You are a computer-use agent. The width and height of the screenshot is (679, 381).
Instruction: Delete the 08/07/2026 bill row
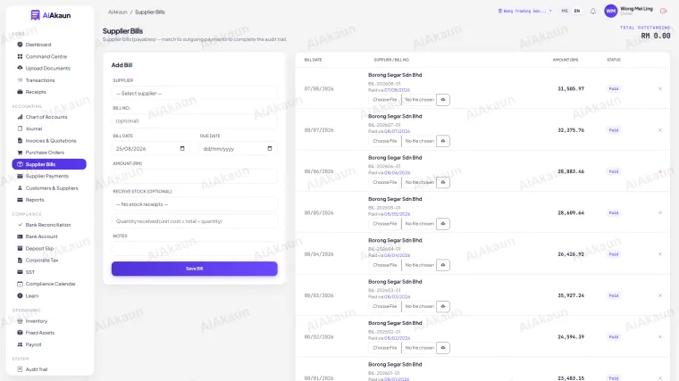click(660, 130)
